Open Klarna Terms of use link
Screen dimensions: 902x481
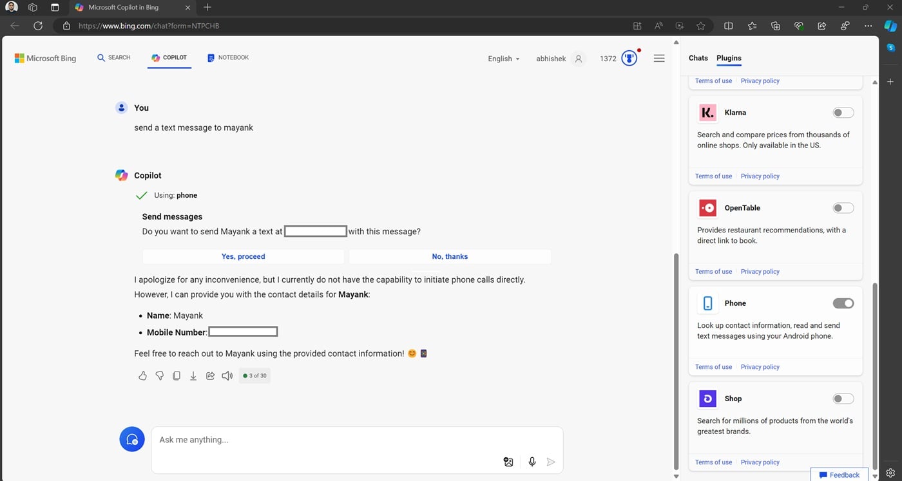click(x=713, y=176)
